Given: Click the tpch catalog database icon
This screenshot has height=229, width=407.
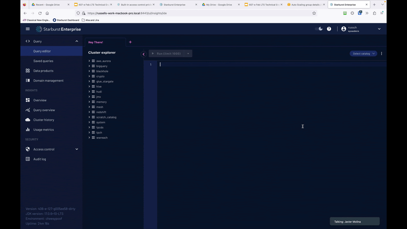Looking at the screenshot, I should (x=93, y=132).
